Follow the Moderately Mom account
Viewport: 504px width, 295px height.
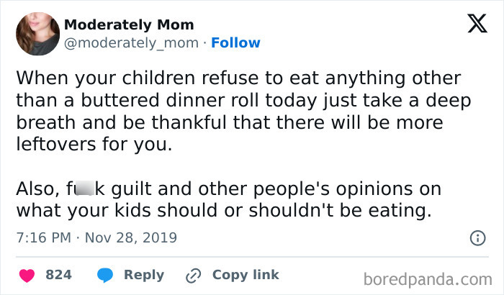click(235, 42)
